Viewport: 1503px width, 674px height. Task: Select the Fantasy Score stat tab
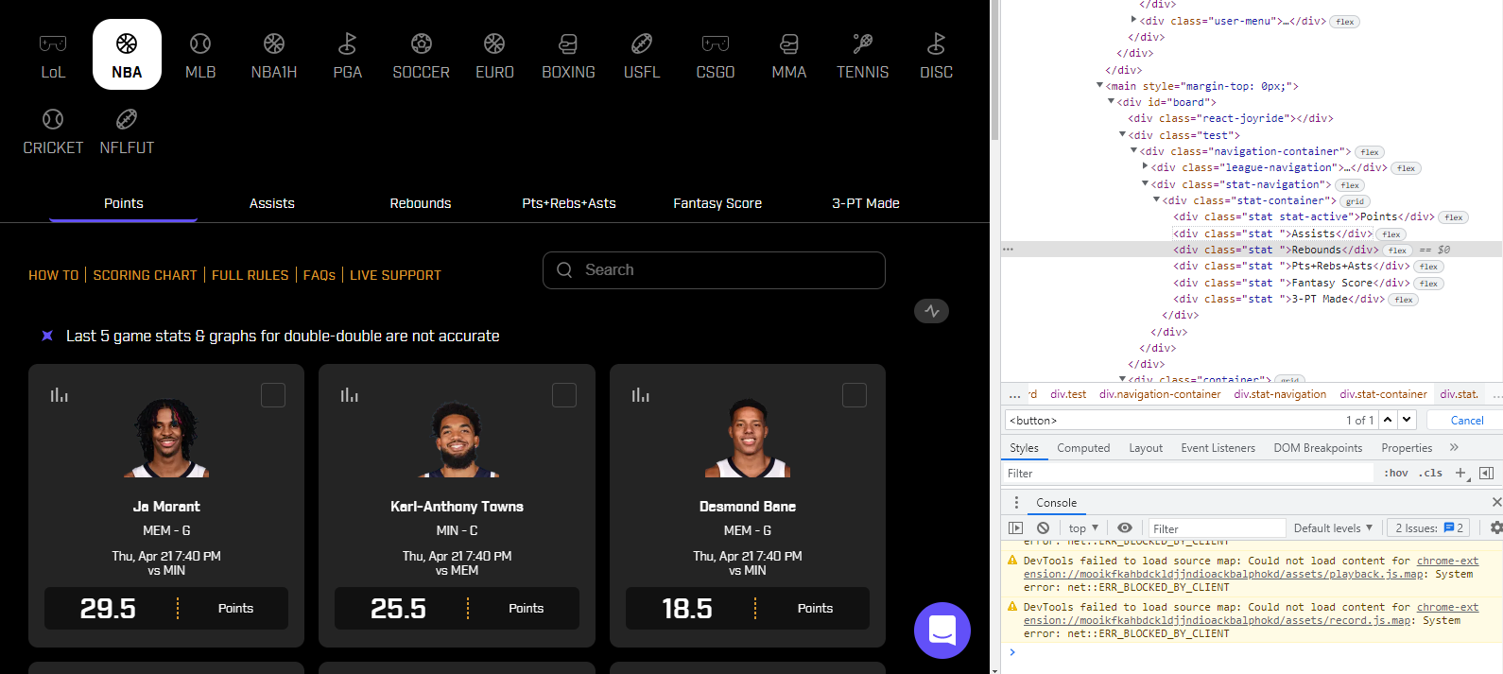[717, 203]
